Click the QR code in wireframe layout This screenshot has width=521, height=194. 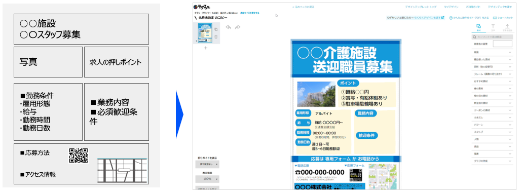coord(79,155)
